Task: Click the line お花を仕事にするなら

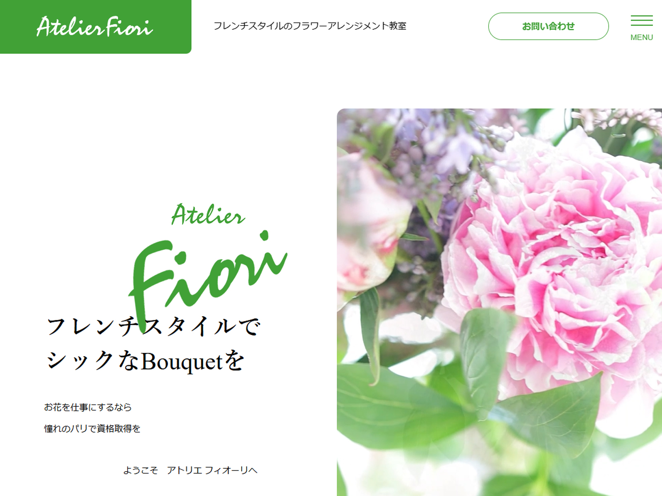Action: pos(88,407)
